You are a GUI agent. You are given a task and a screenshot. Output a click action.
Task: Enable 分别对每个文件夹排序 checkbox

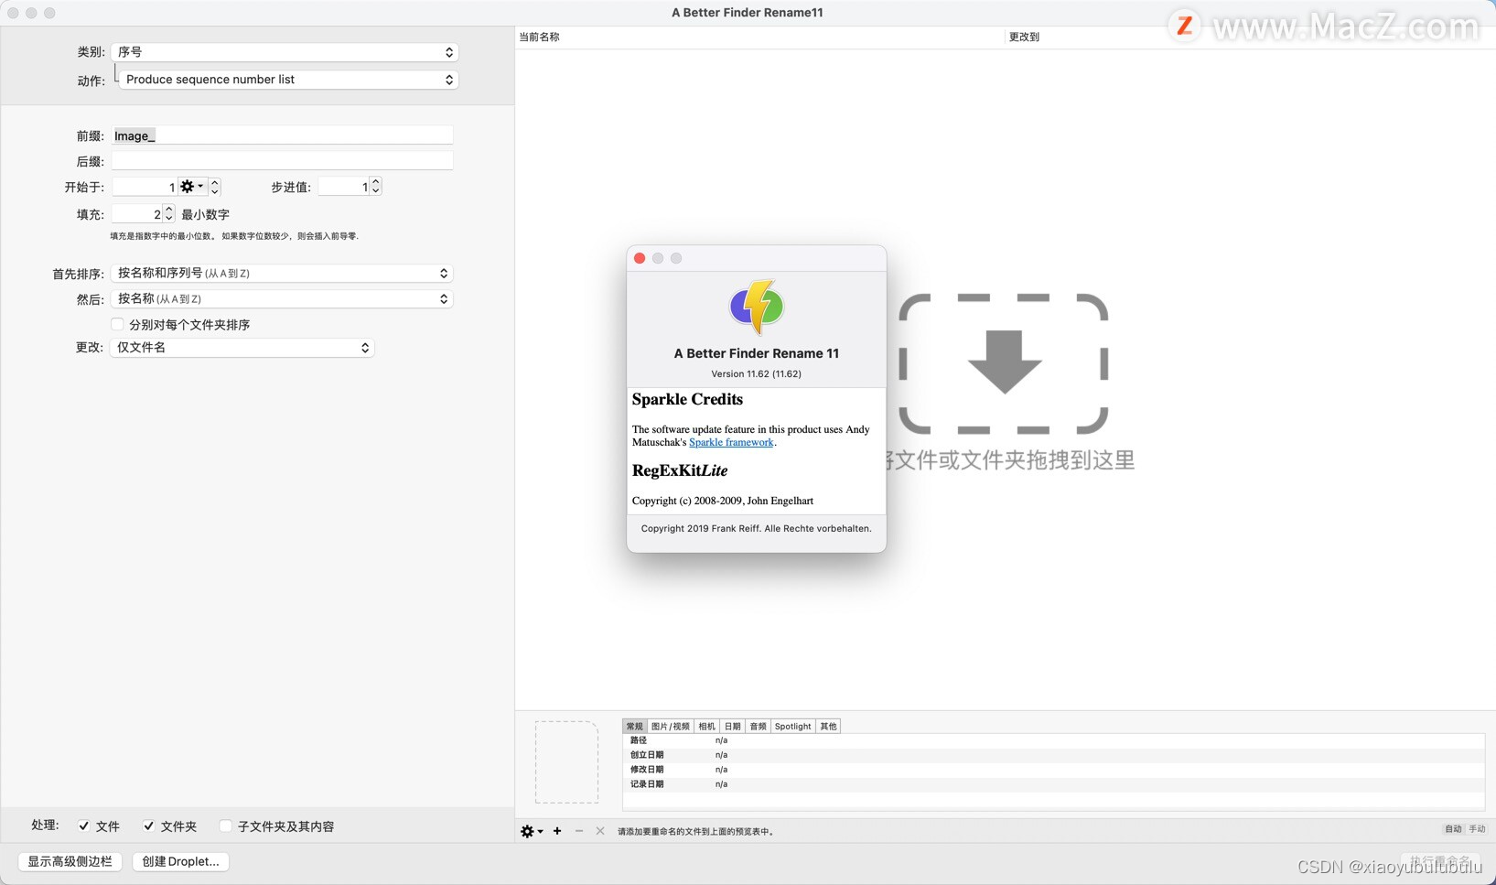point(117,324)
